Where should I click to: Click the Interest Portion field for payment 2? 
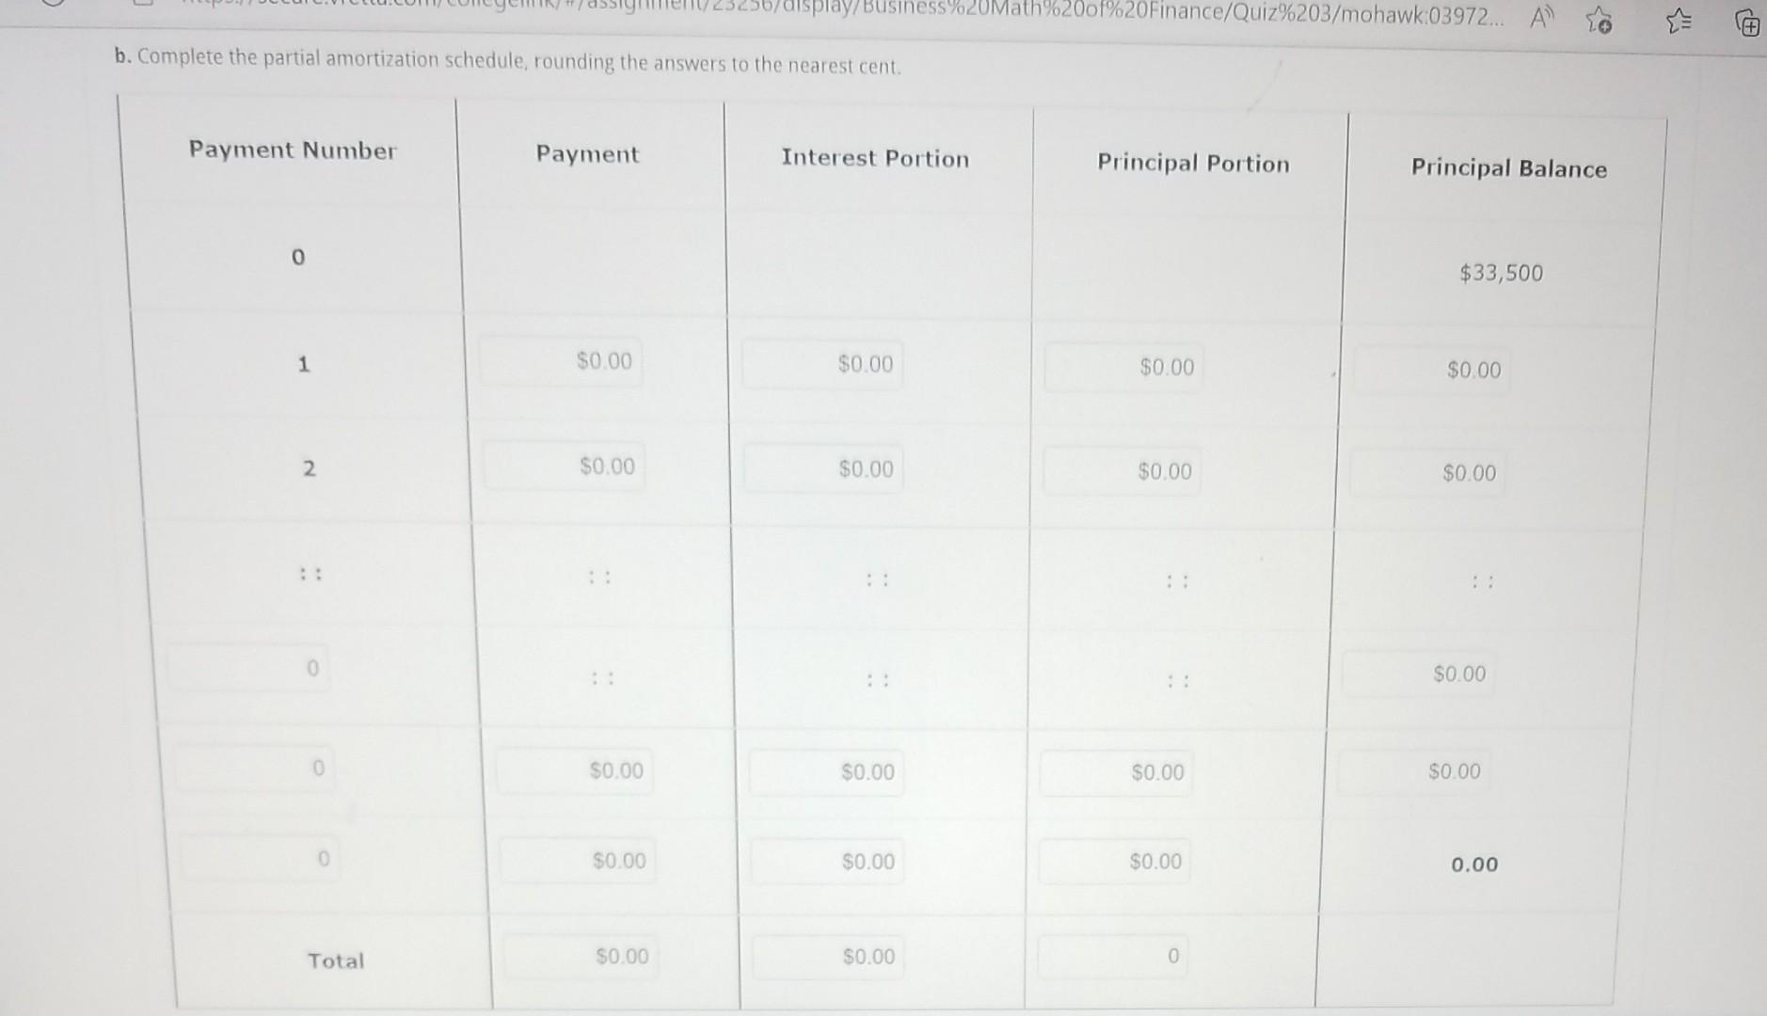pos(822,470)
